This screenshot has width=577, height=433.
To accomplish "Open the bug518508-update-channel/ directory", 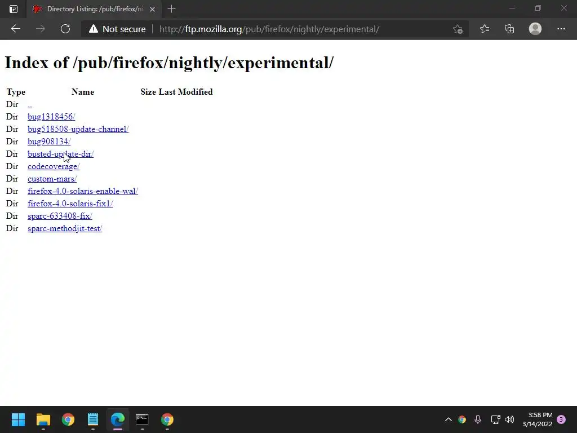I will point(78,129).
